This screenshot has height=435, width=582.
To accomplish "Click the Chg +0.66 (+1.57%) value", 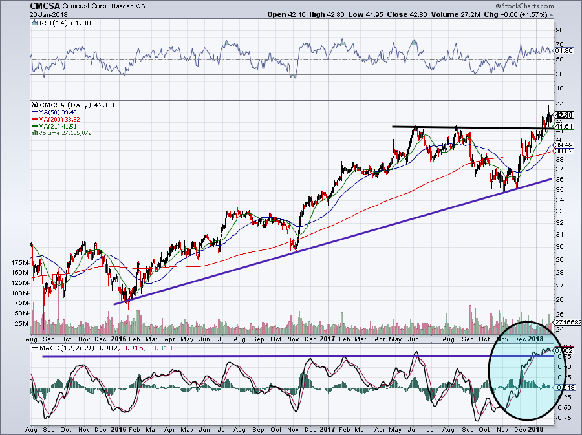I will pyautogui.click(x=516, y=15).
